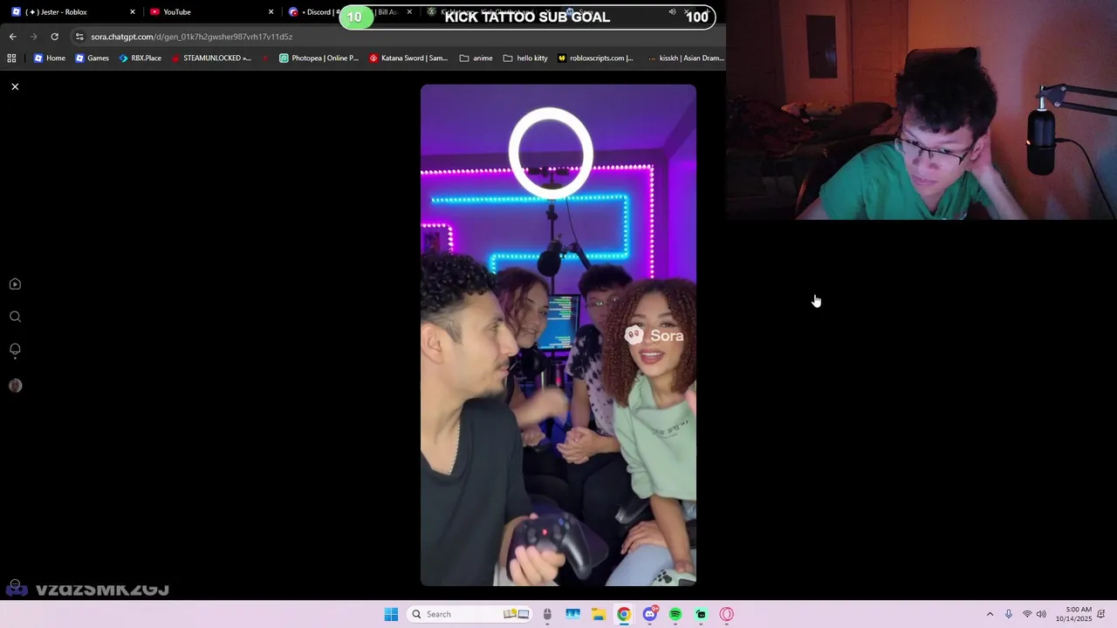The image size is (1117, 628).
Task: Open the volume speaker tray icon
Action: (1041, 614)
